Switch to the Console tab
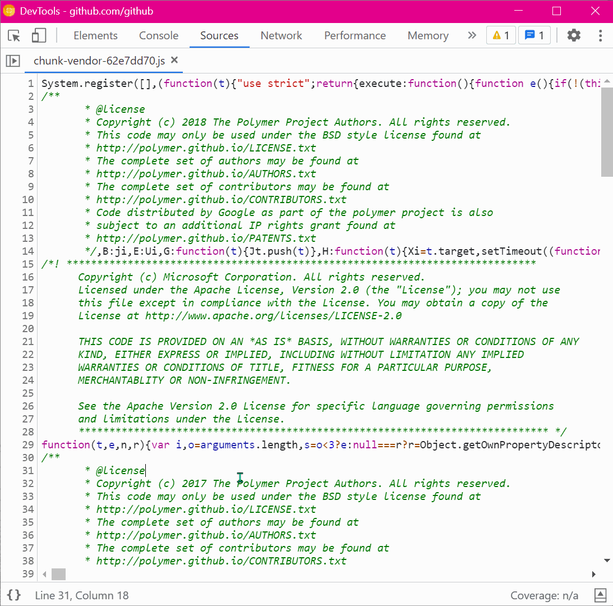The image size is (613, 606). (158, 35)
